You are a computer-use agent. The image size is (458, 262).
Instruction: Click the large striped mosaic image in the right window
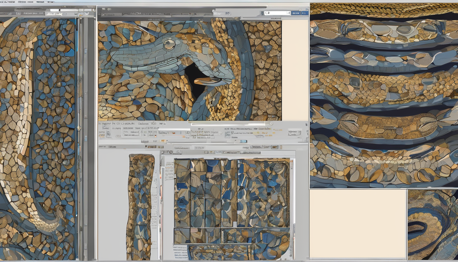point(384,96)
